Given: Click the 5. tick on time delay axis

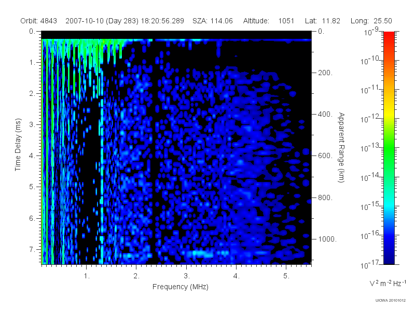Looking at the screenshot, I should point(32,187).
